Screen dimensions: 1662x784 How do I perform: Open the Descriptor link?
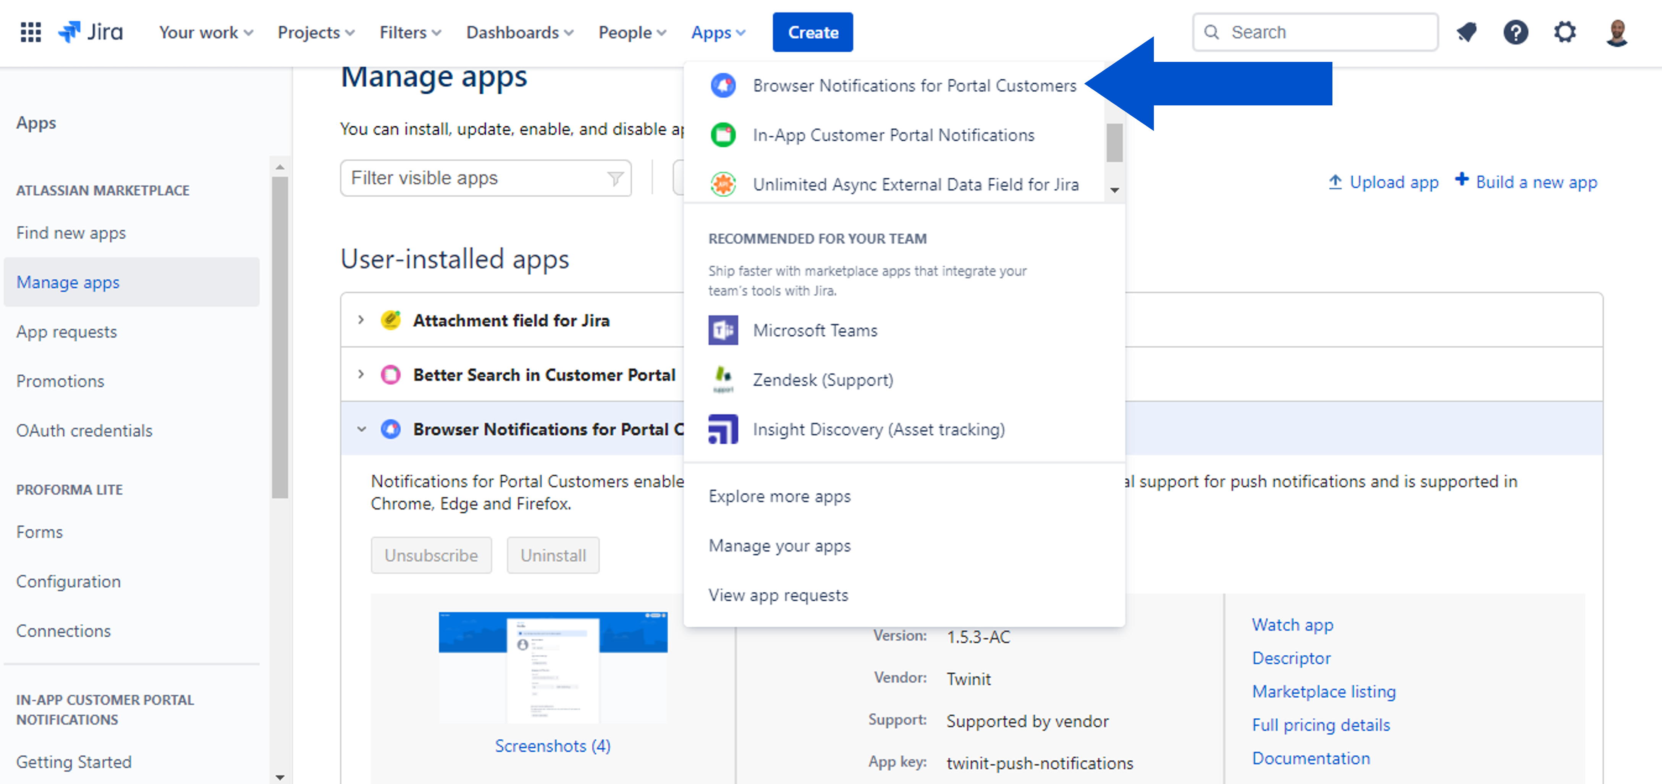tap(1291, 658)
